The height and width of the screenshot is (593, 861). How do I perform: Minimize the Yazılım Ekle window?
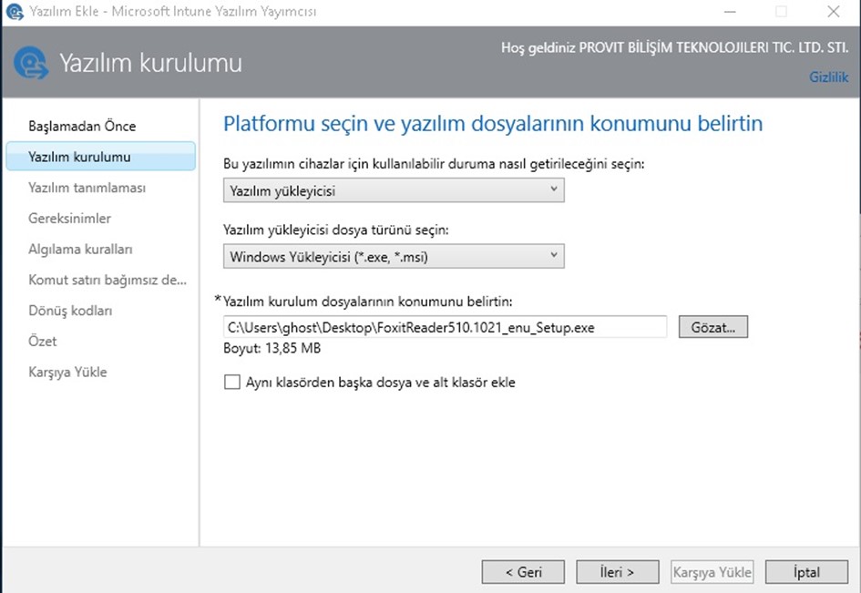point(730,12)
